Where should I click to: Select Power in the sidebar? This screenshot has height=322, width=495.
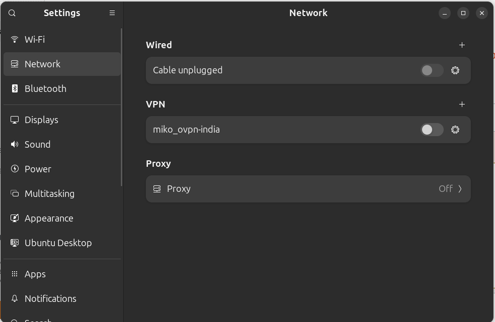tap(38, 169)
